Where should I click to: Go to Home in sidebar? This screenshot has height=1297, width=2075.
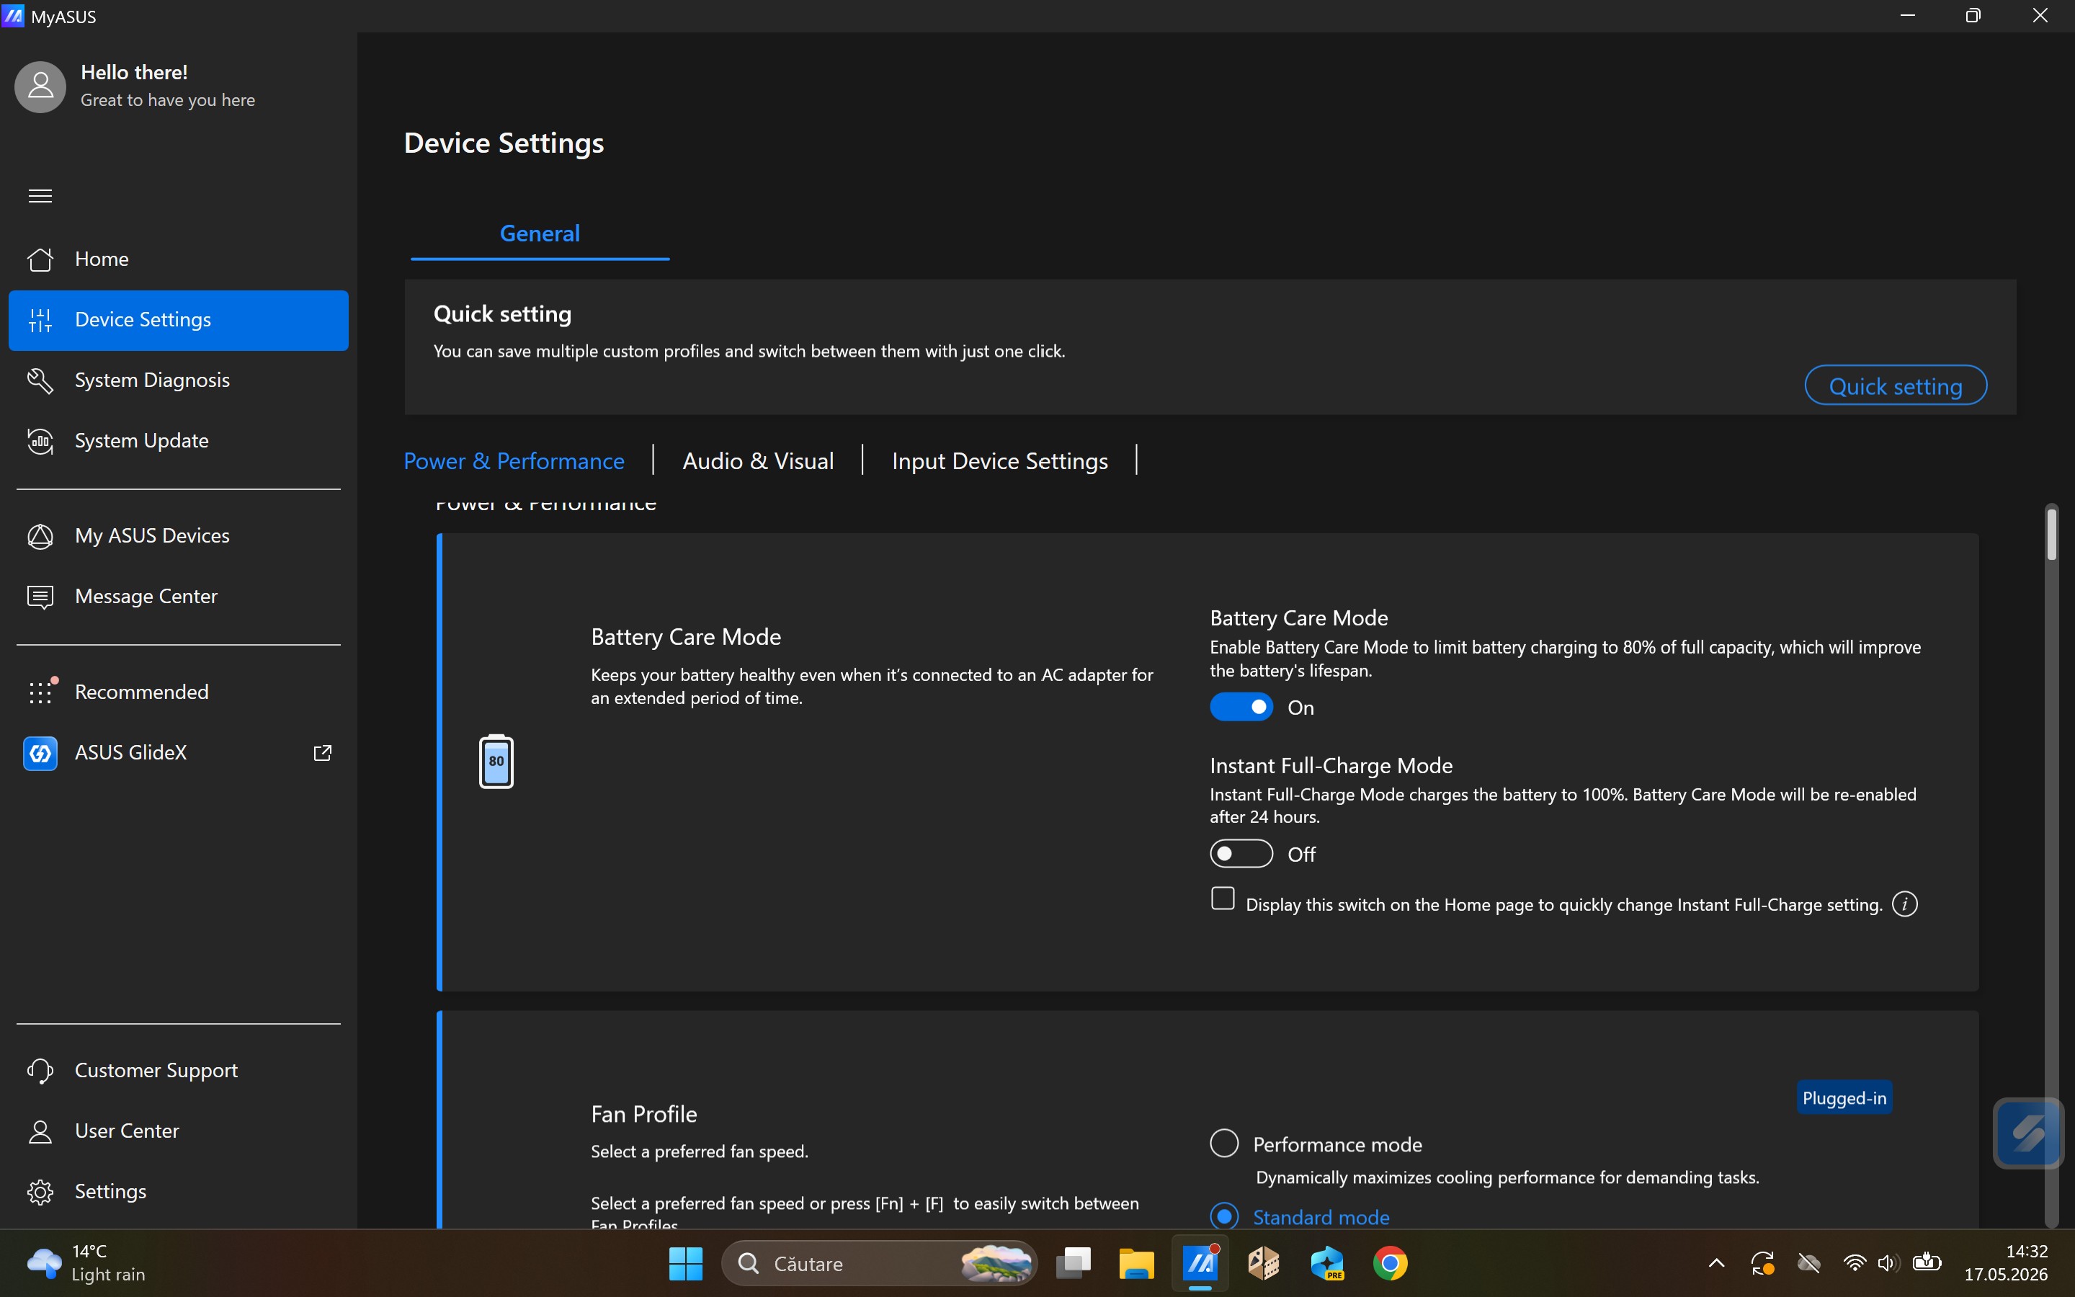click(179, 259)
